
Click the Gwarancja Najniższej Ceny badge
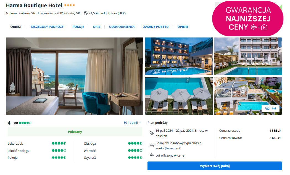[248, 19]
